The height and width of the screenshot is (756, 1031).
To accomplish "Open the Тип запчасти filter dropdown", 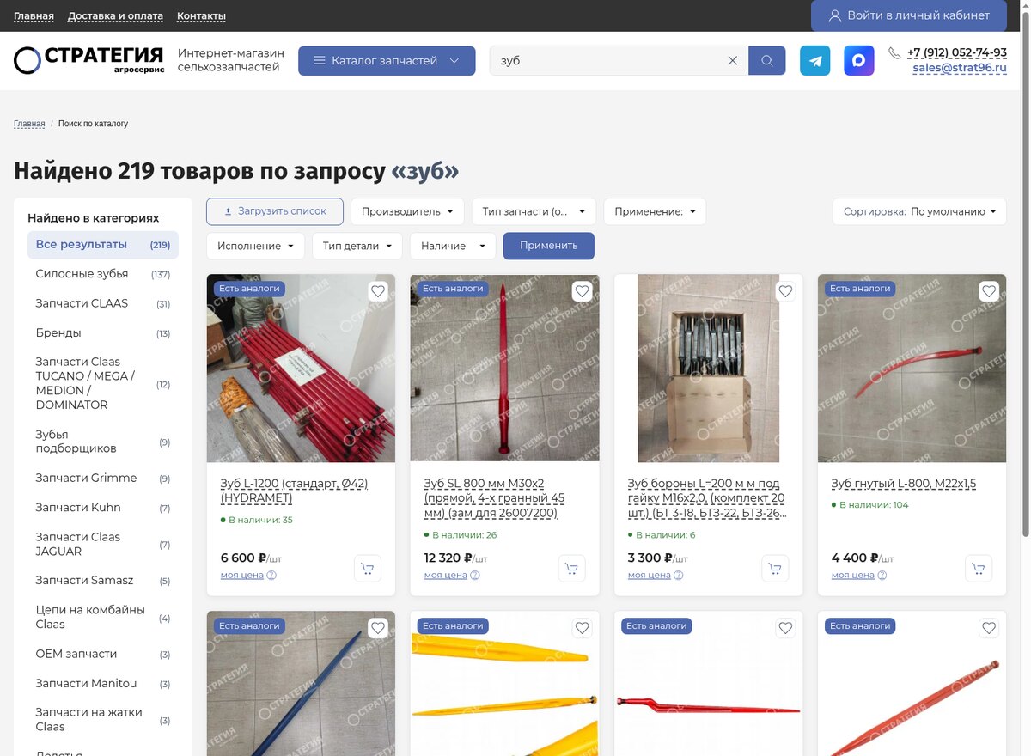I will point(534,211).
